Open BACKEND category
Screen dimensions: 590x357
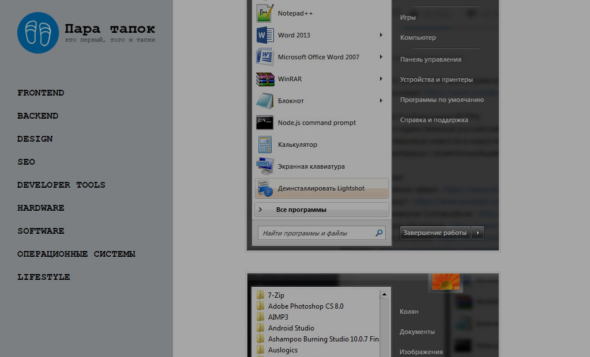[37, 116]
